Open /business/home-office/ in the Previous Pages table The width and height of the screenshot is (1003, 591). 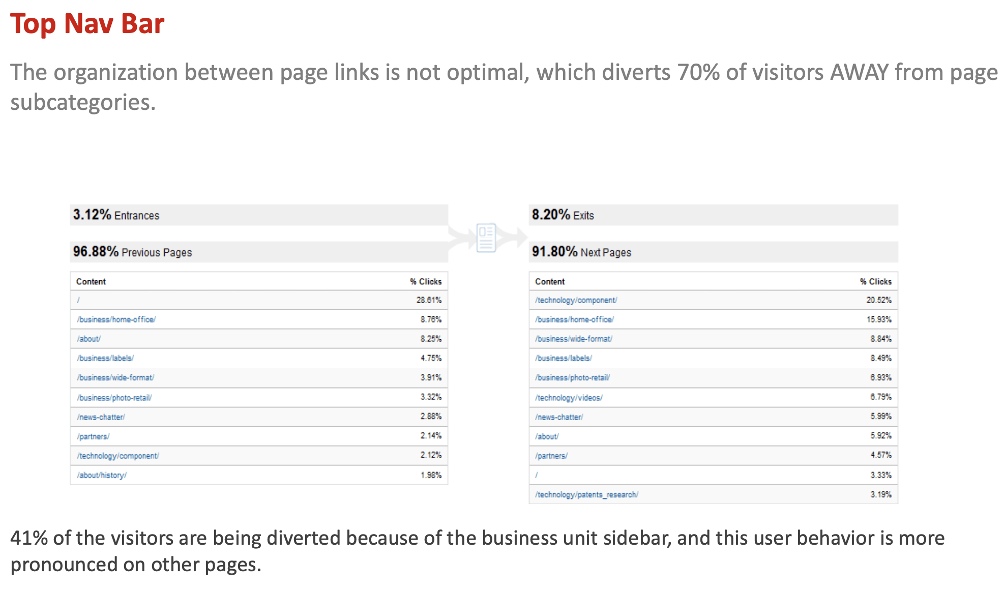(116, 319)
